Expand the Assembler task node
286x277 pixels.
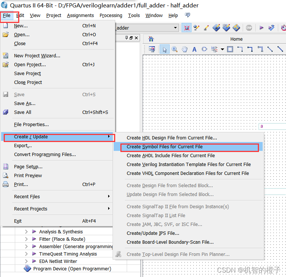tap(26, 247)
